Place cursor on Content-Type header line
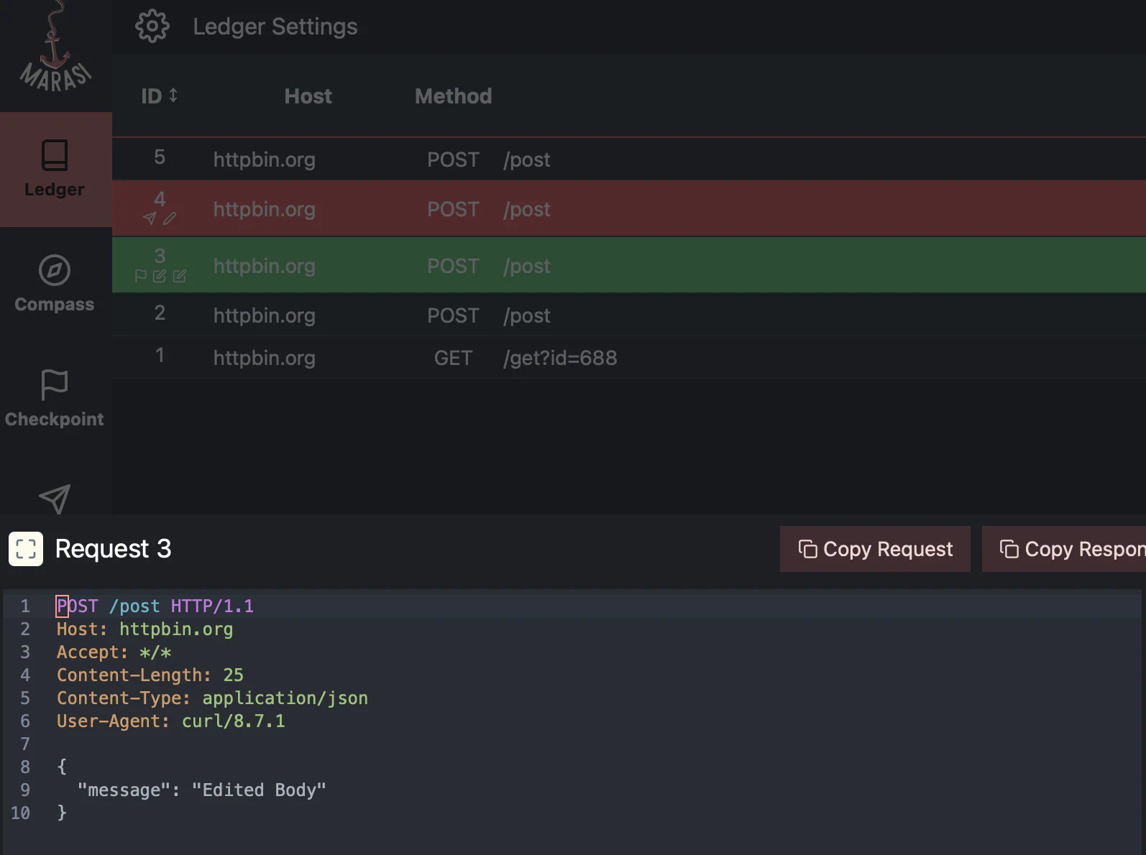Image resolution: width=1146 pixels, height=855 pixels. pos(212,698)
